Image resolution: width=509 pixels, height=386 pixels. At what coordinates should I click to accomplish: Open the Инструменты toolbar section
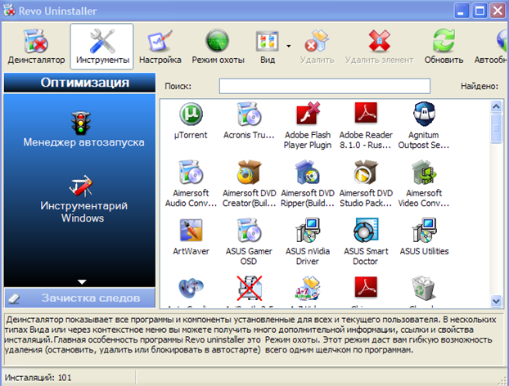(x=102, y=47)
